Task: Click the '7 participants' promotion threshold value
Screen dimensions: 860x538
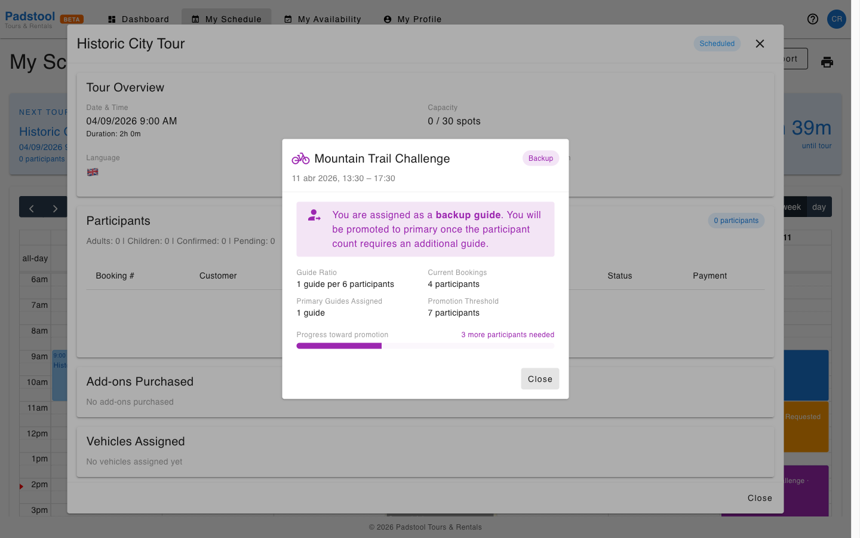Action: [453, 313]
